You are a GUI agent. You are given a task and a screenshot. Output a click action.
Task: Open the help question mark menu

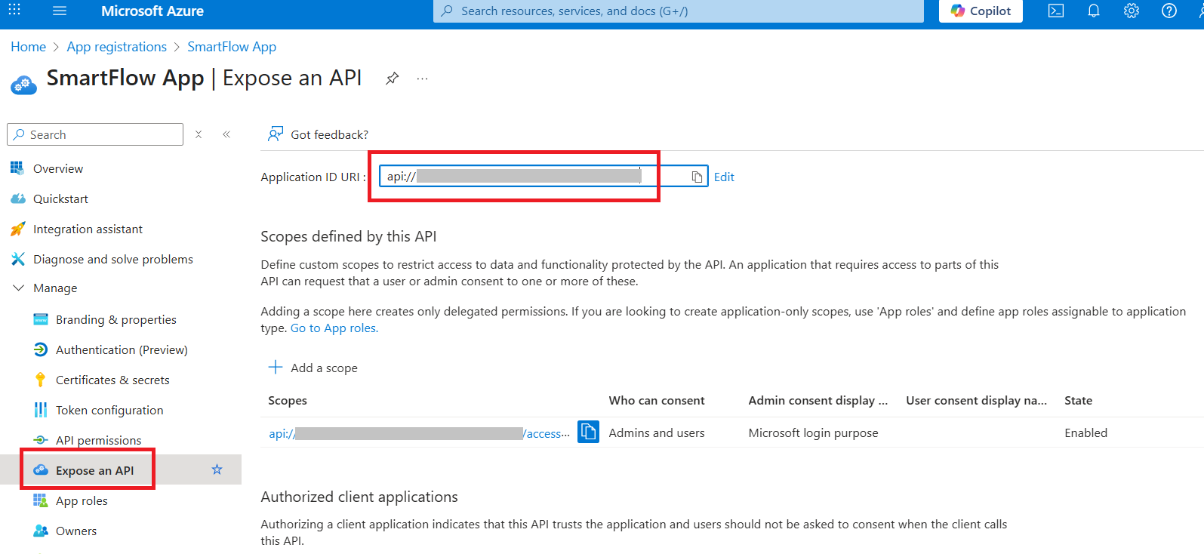pyautogui.click(x=1169, y=11)
